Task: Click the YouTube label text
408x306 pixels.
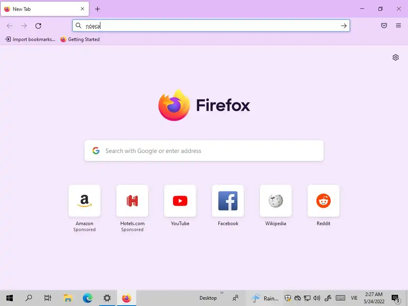Action: (180, 223)
